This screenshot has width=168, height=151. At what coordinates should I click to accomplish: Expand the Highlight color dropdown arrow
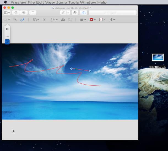[68, 13]
